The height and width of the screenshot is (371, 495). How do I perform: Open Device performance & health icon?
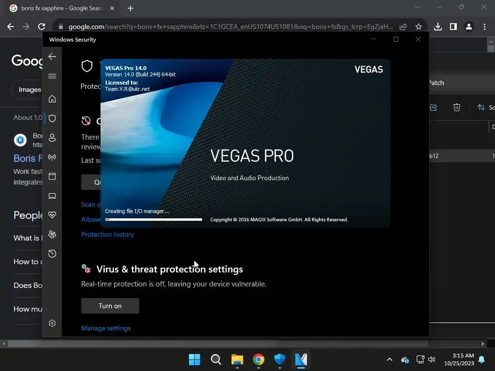[x=52, y=215]
